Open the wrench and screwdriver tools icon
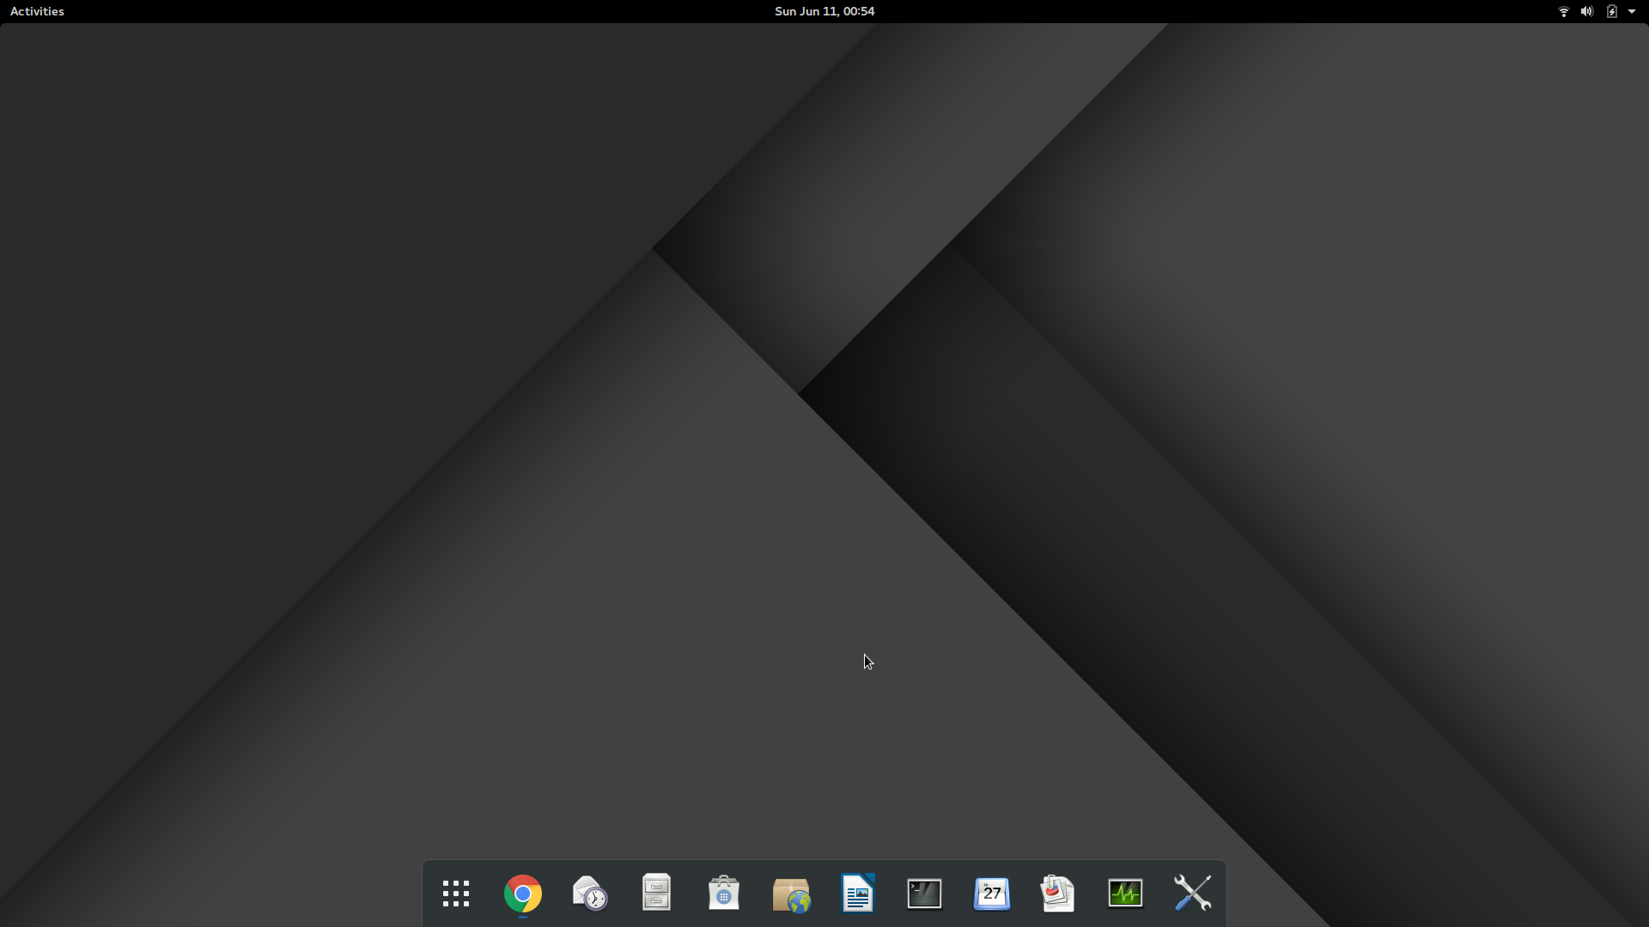Screen dimensions: 1649x927 [x=1192, y=894]
